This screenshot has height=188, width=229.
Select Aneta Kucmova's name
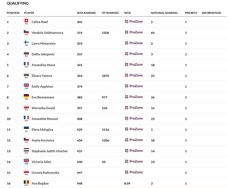click(x=42, y=140)
